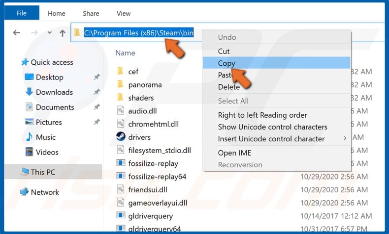The image size is (389, 234).
Task: Click the Pictures landscape icon
Action: point(29,122)
